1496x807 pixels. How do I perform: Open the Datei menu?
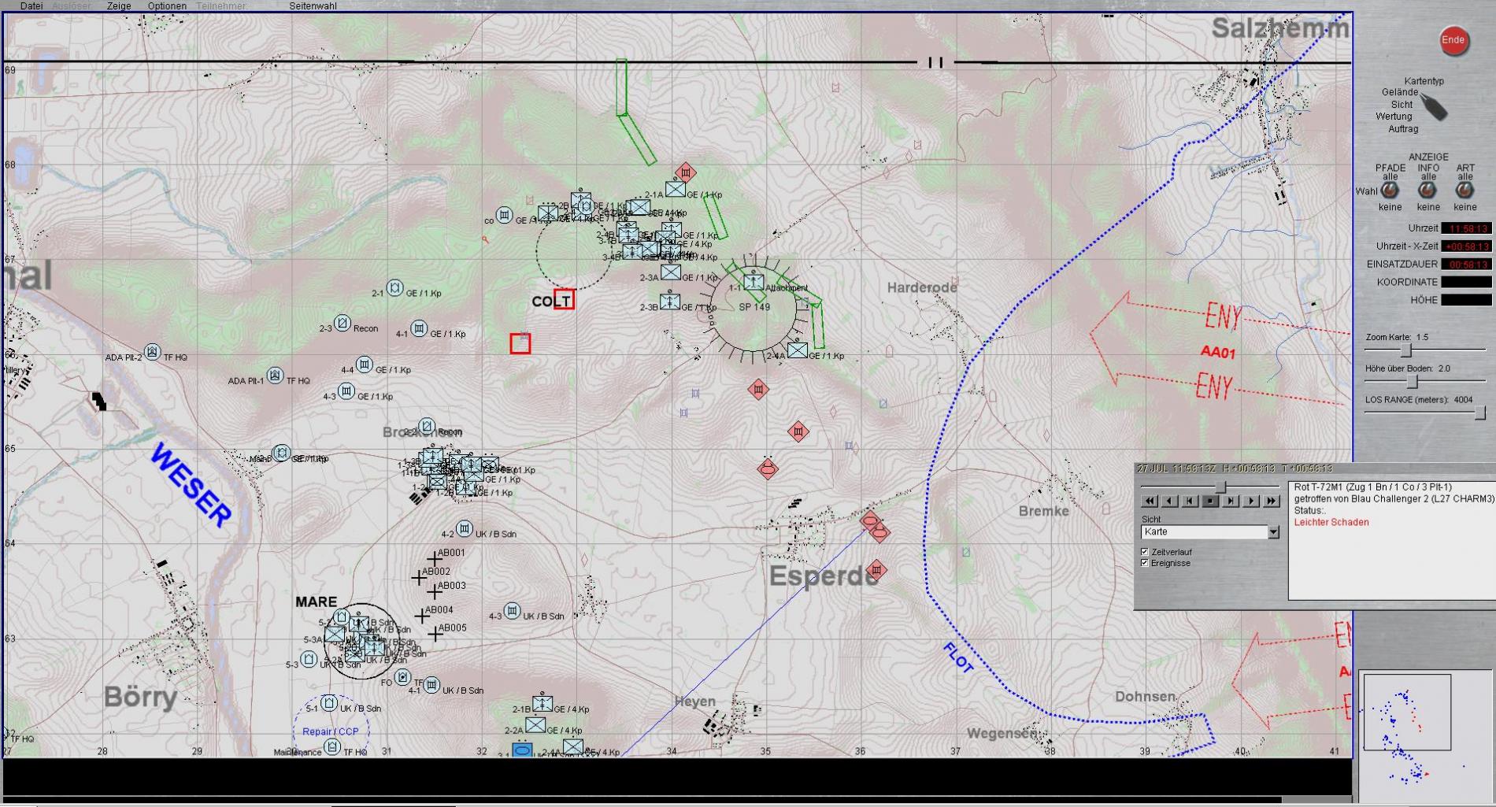click(x=31, y=6)
